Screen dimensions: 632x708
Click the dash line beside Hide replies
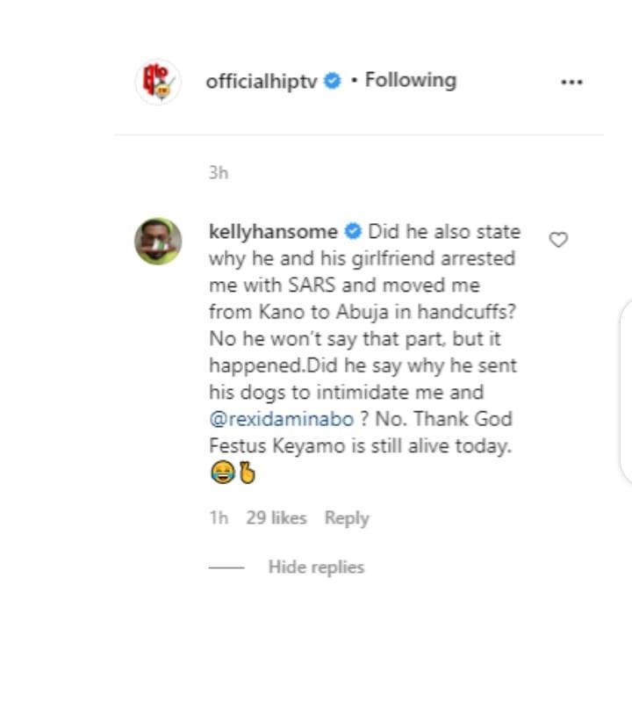pos(226,567)
